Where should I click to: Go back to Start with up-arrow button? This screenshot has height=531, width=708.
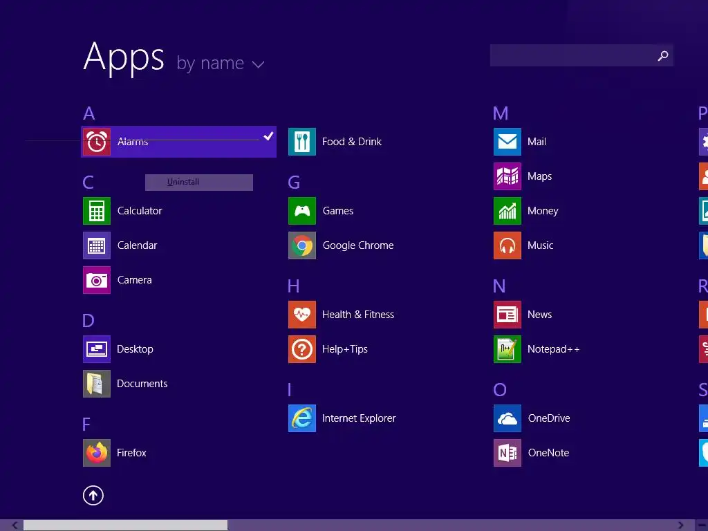[93, 495]
